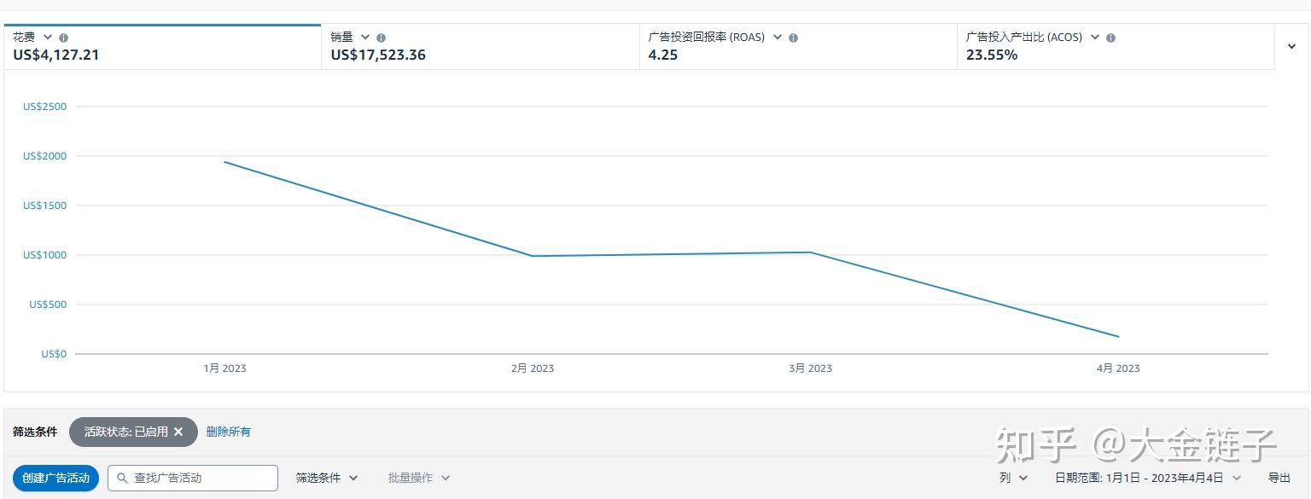This screenshot has height=499, width=1311.
Task: Open the 日期范围 date range picker
Action: pyautogui.click(x=1148, y=478)
